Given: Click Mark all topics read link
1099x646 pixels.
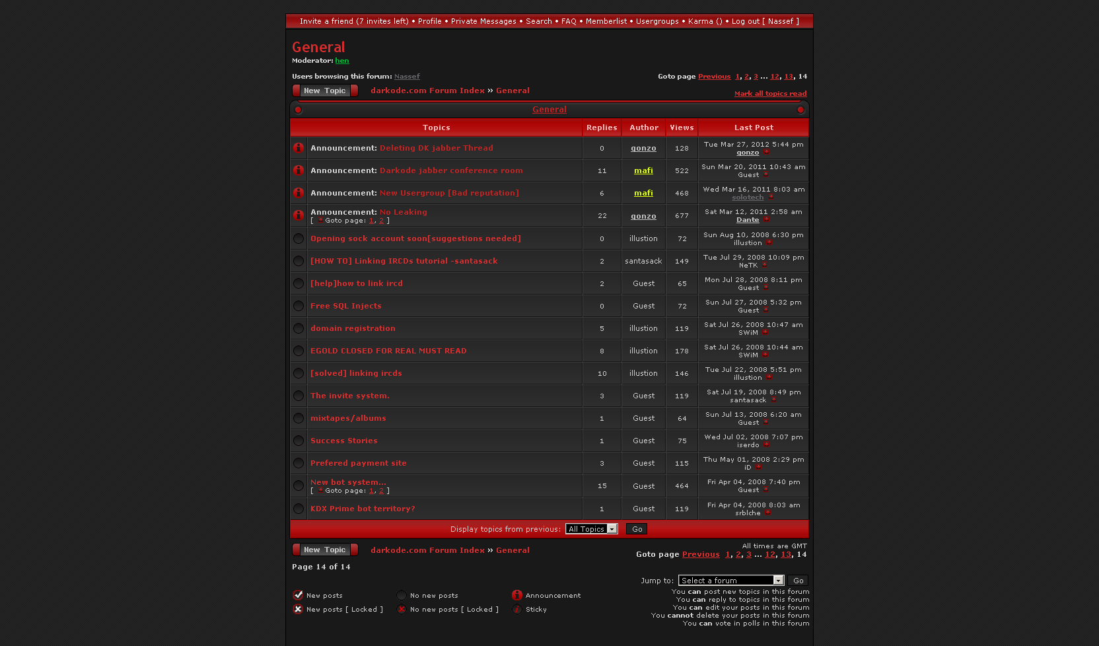Looking at the screenshot, I should click(770, 94).
